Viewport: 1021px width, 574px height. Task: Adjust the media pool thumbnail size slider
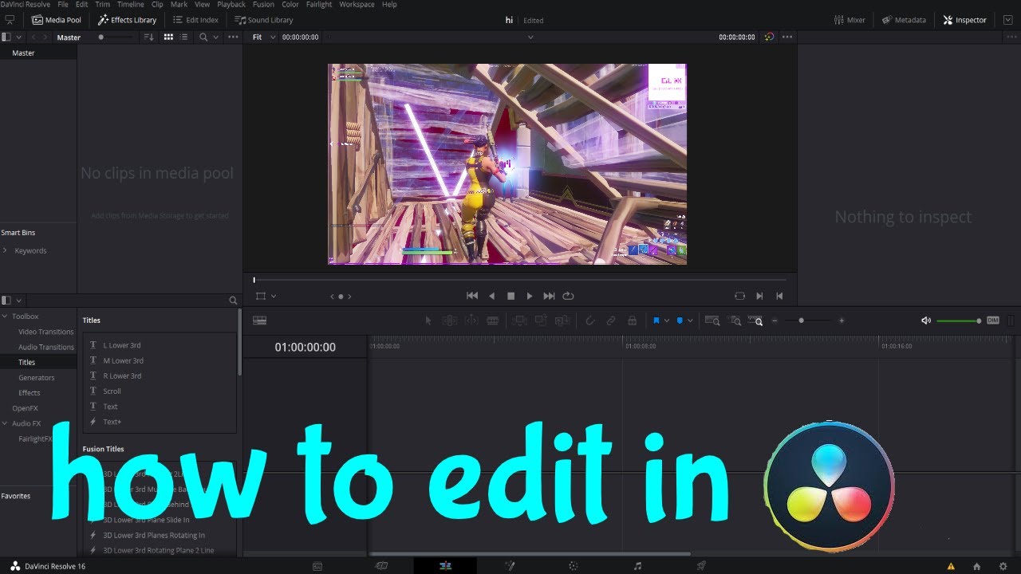tap(116, 37)
